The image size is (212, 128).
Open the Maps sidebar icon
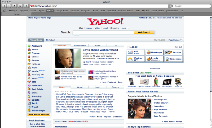(29, 68)
